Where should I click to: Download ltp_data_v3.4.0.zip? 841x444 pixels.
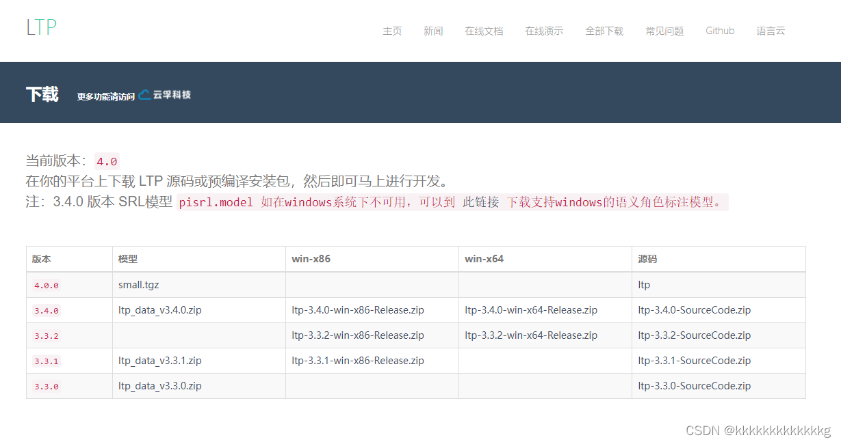pos(160,310)
